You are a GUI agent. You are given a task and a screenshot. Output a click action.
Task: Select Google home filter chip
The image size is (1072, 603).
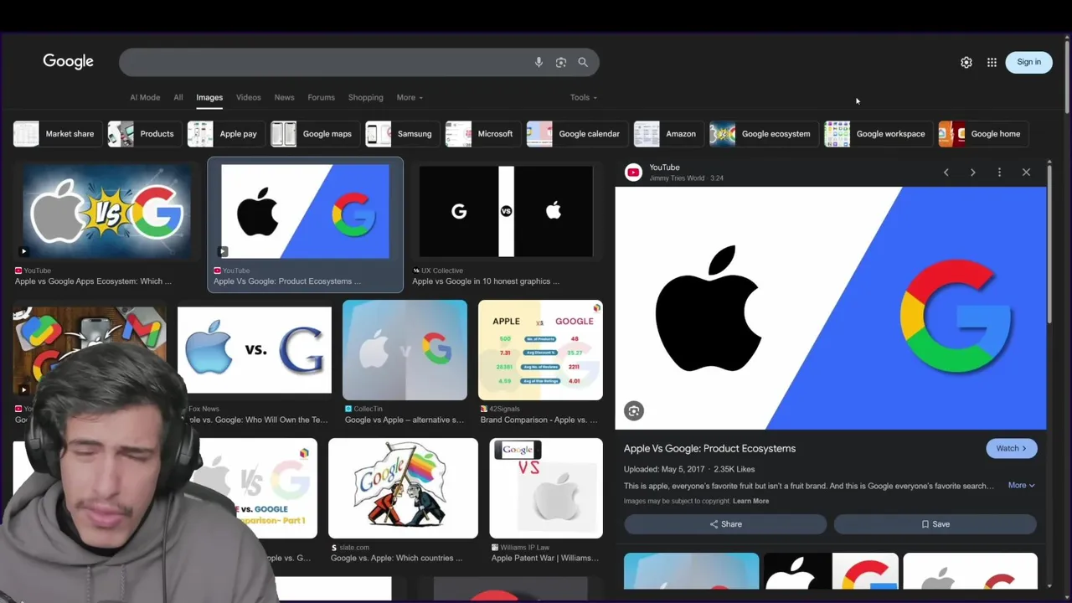982,134
